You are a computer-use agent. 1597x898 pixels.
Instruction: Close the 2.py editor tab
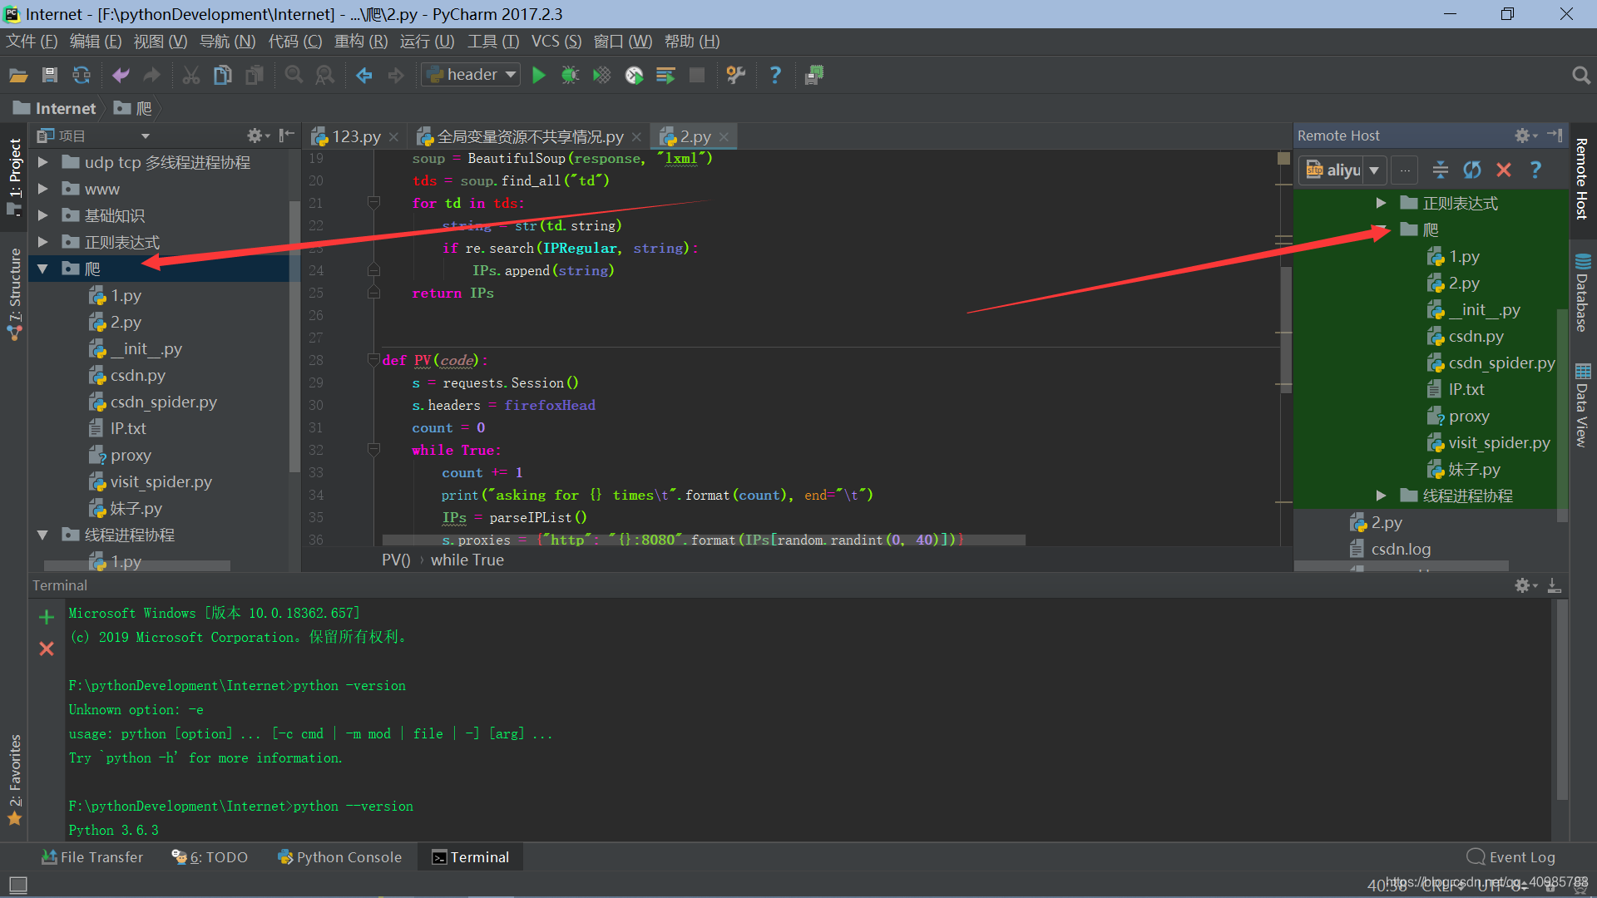coord(724,137)
